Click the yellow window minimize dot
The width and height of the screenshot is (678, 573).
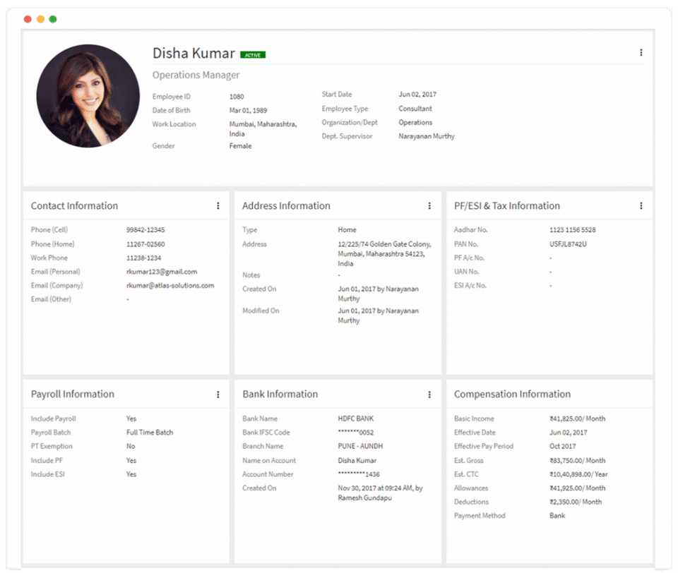pos(40,19)
